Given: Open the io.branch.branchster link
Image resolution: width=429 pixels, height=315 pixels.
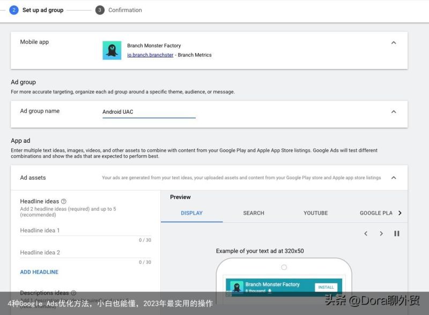Looking at the screenshot, I should tap(150, 55).
